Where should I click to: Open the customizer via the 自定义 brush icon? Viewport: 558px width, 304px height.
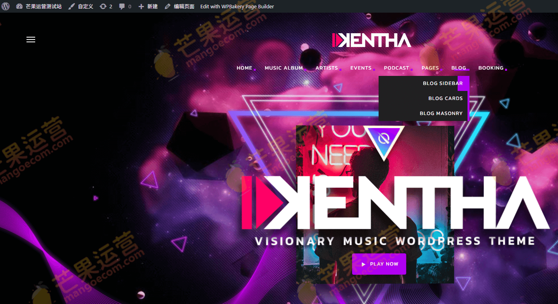71,6
